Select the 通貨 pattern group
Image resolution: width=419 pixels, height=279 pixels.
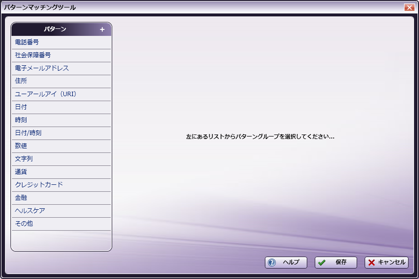coord(61,172)
